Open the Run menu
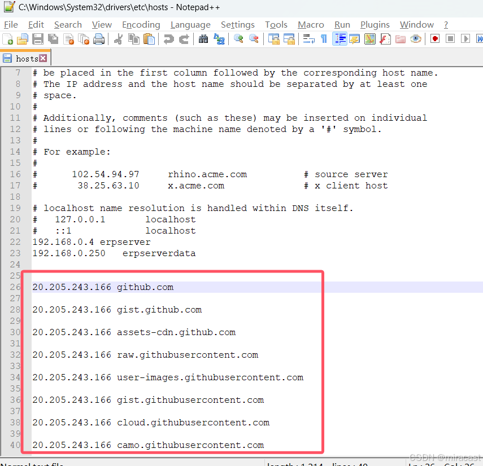Screen dimensions: 483x466 342,25
